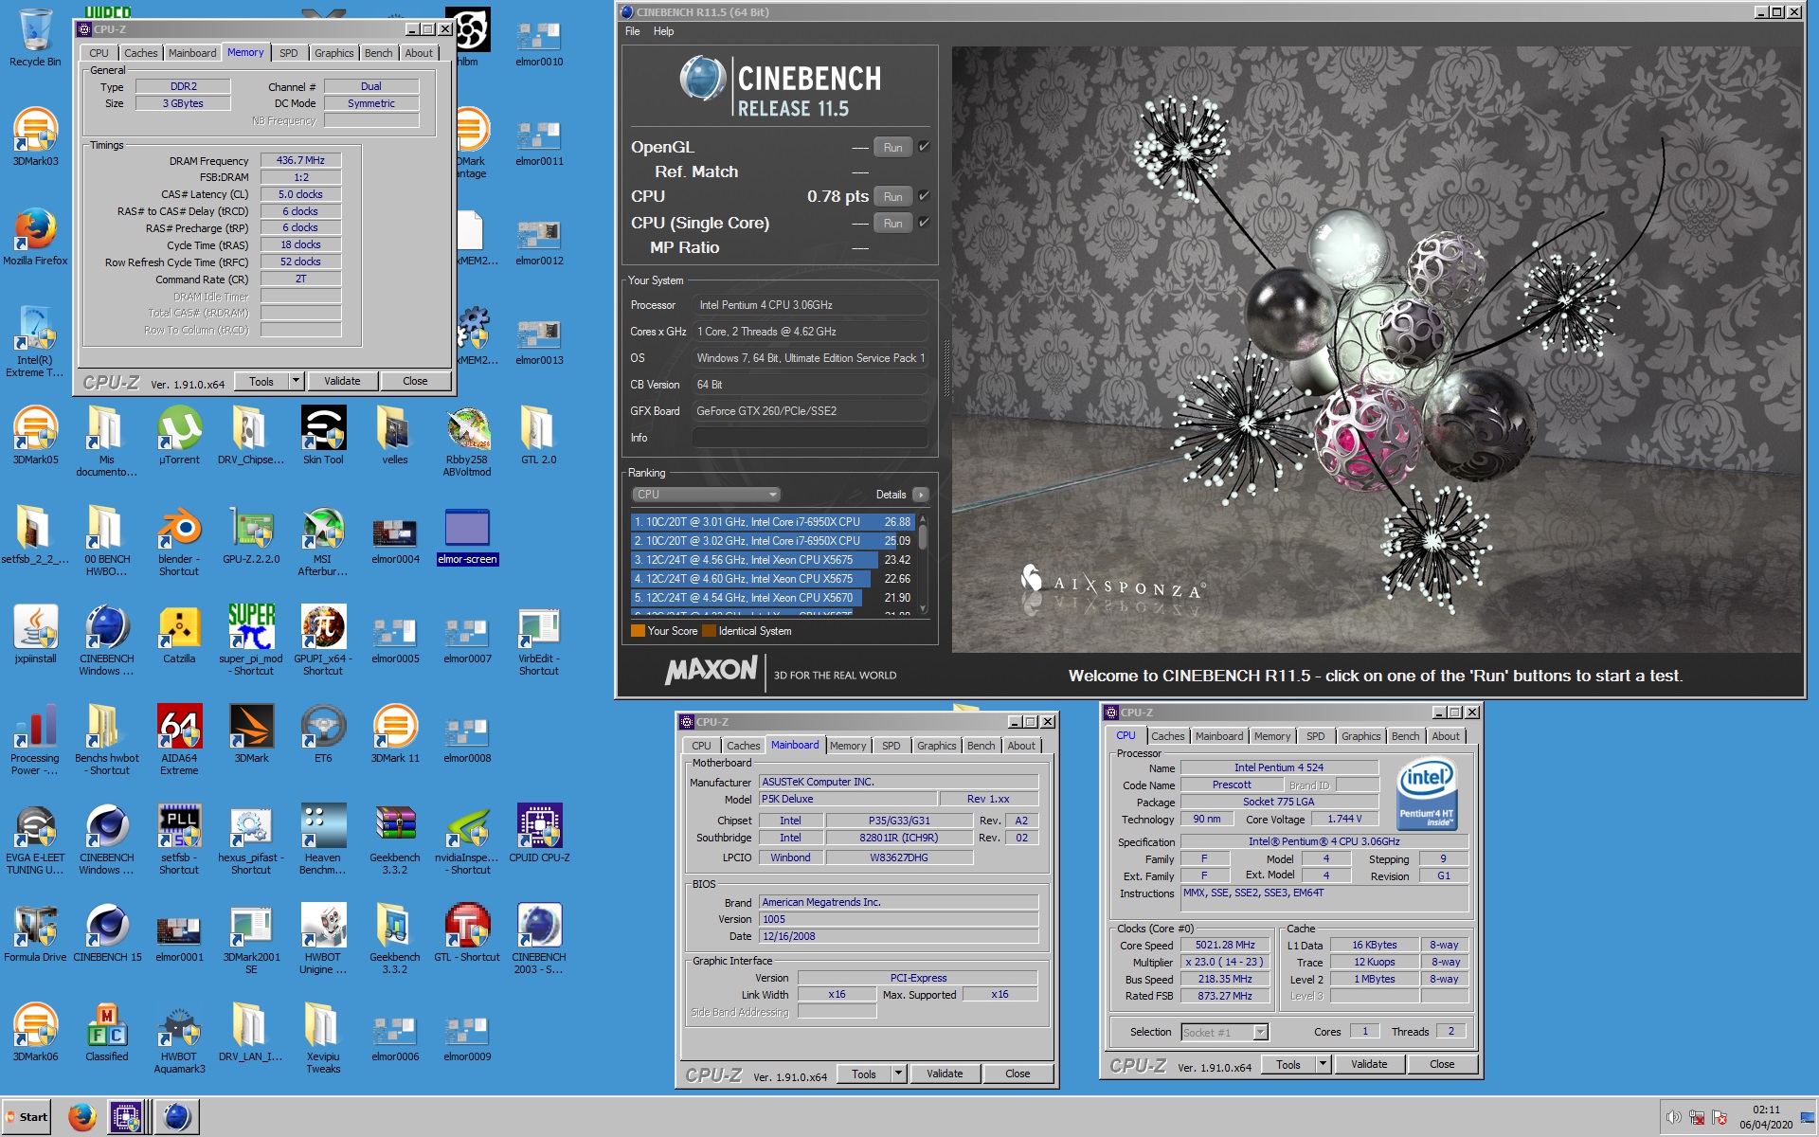Launch the MSI Afterburner desktop icon
Viewport: 1819px width, 1137px height.
(x=323, y=542)
